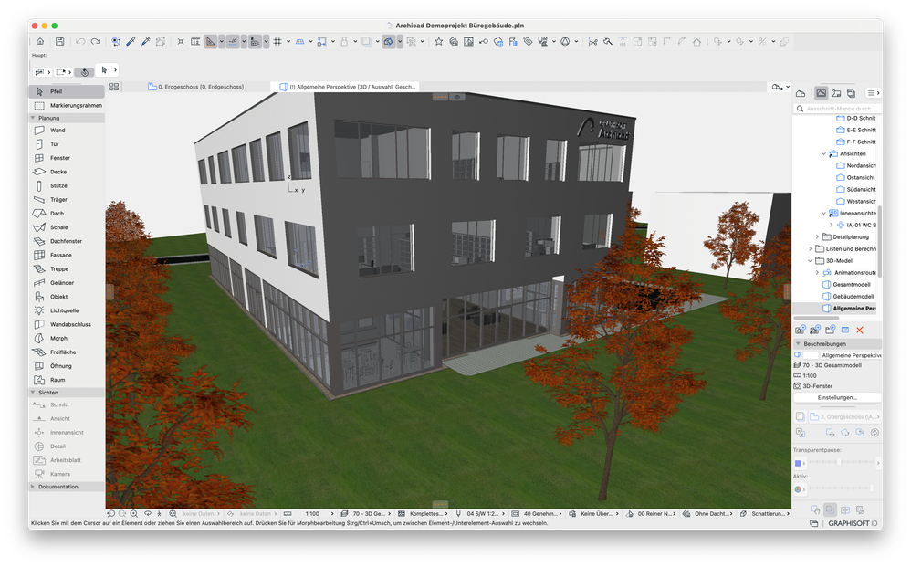The image size is (911, 567).
Task: Select the Freifläche tool
Action: pos(67,352)
